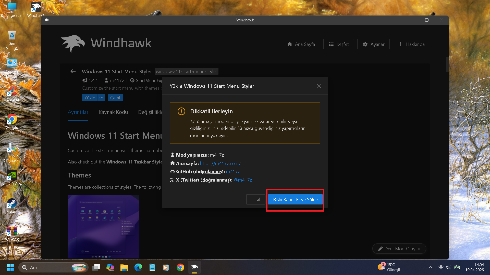The width and height of the screenshot is (490, 275).
Task: Open the verified GitHub m417z link
Action: 233,172
